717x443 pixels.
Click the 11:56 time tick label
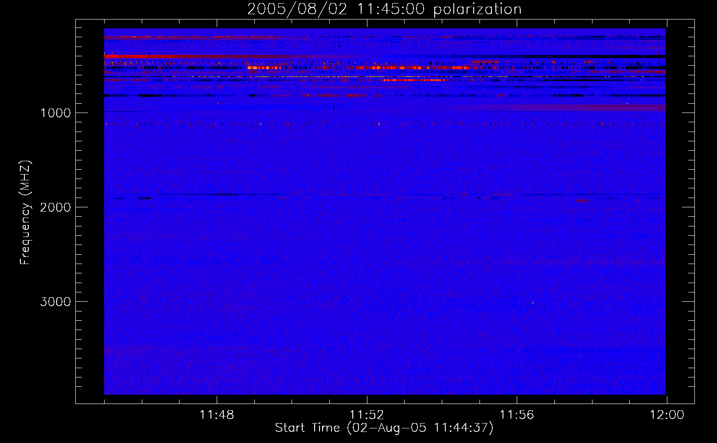click(x=517, y=415)
